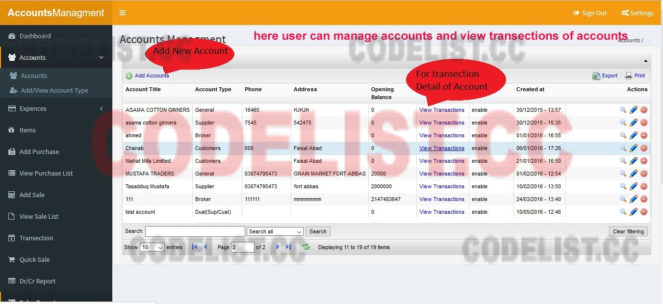
Task: Delete the ahmed account
Action: (x=644, y=135)
